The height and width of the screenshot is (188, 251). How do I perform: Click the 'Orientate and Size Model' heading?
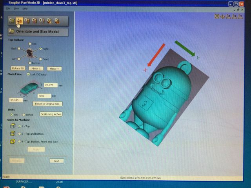click(38, 32)
